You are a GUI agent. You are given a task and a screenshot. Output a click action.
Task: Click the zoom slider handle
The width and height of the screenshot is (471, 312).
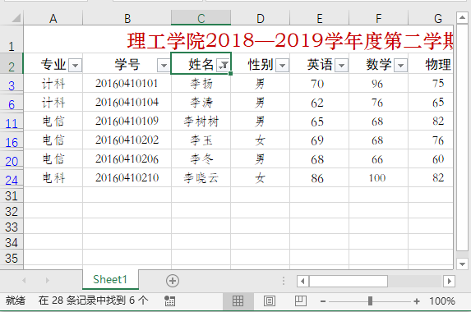point(371,301)
